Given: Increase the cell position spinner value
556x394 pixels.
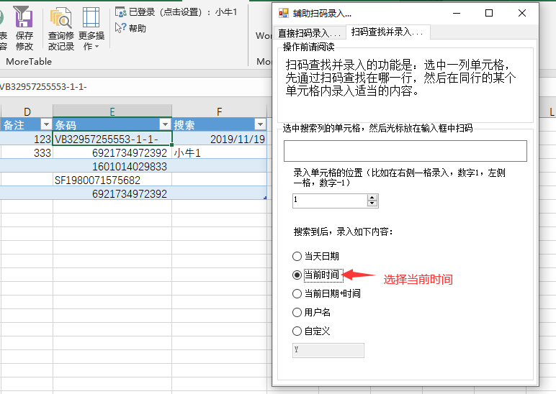Looking at the screenshot, I should coord(372,197).
